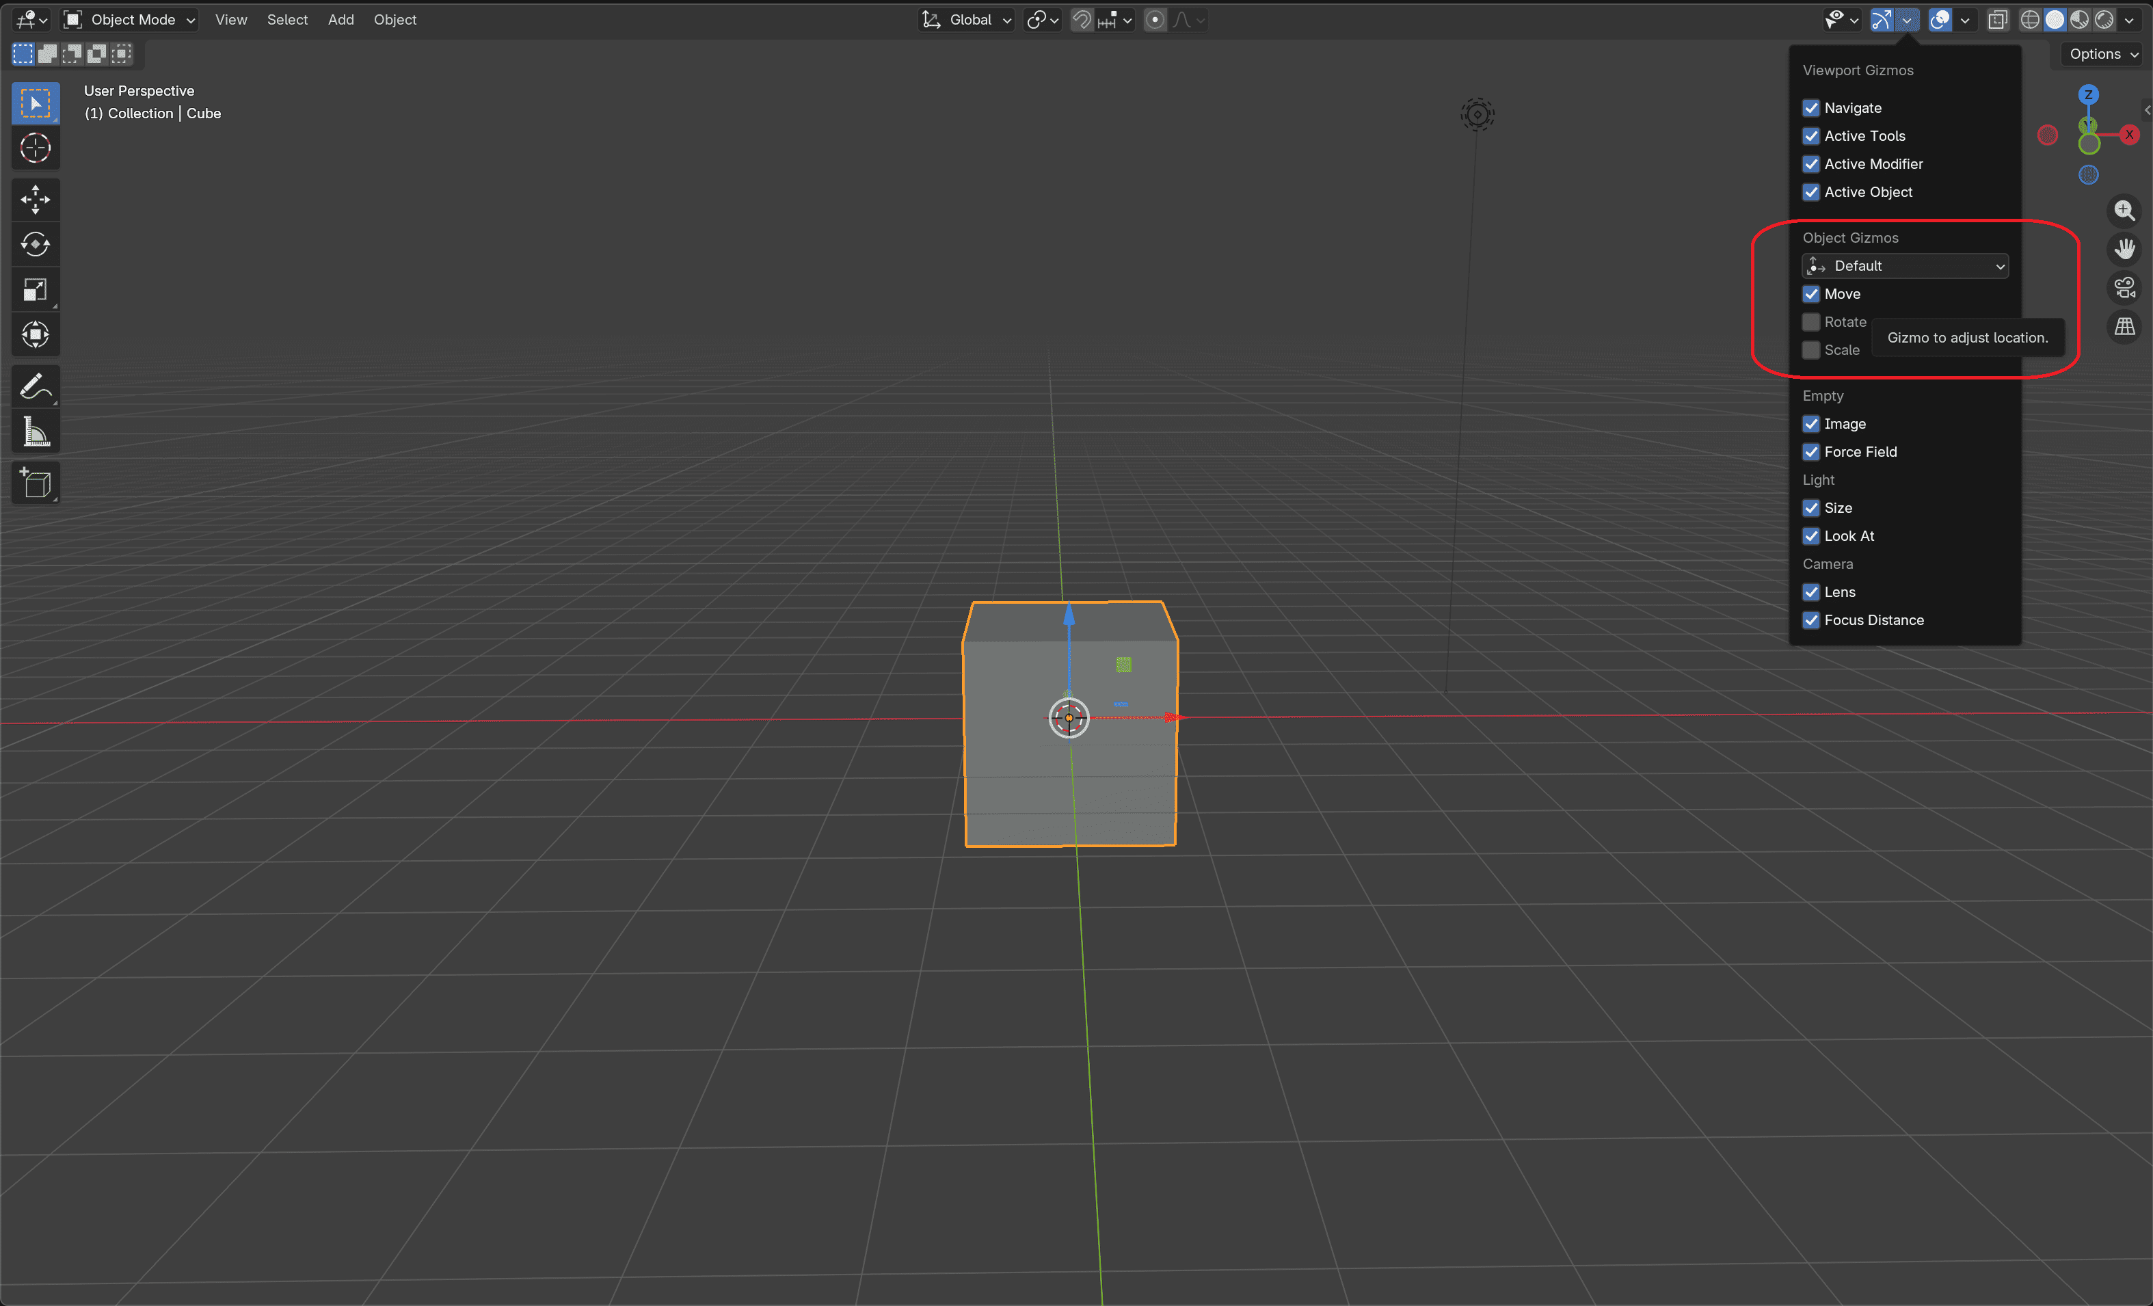The image size is (2153, 1306).
Task: Open the Select menu
Action: tap(286, 19)
